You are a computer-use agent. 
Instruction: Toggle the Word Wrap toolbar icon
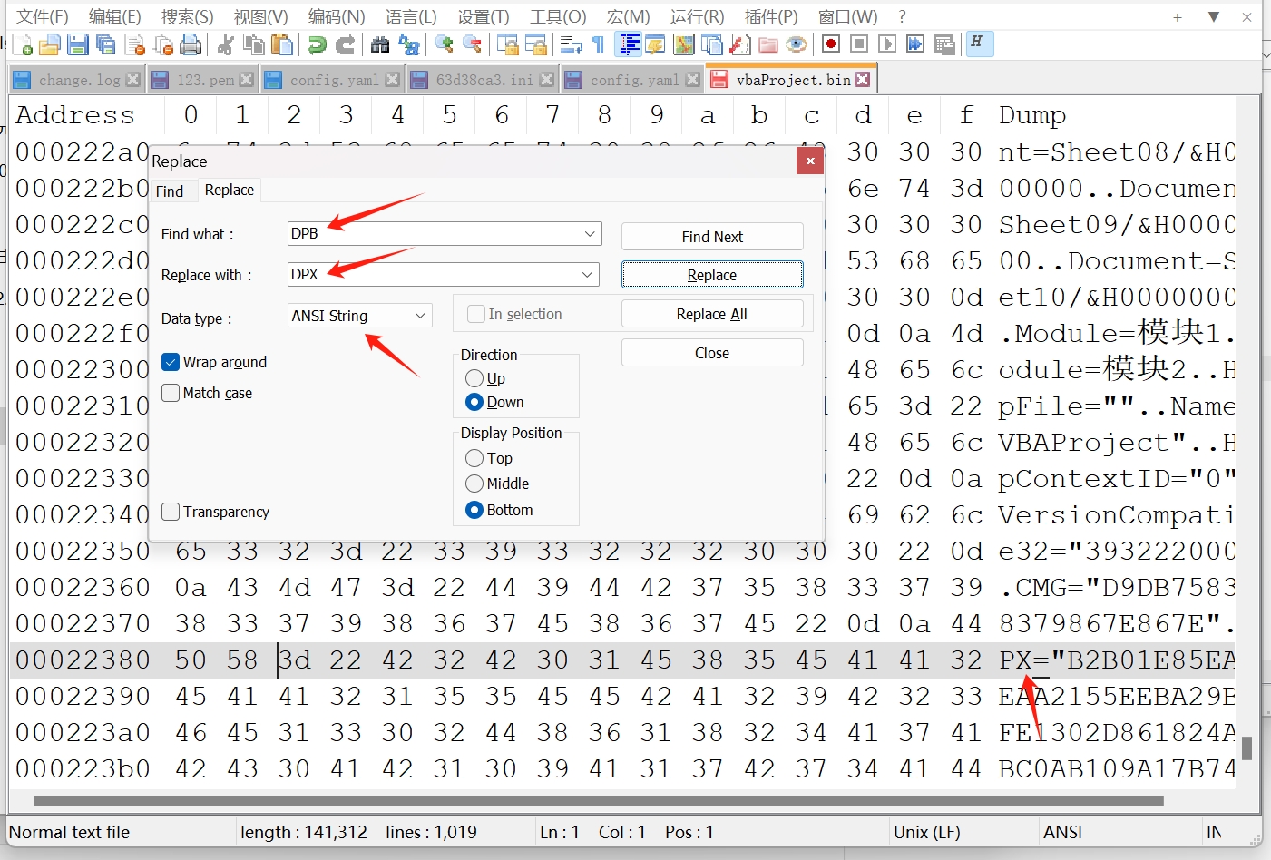(571, 44)
